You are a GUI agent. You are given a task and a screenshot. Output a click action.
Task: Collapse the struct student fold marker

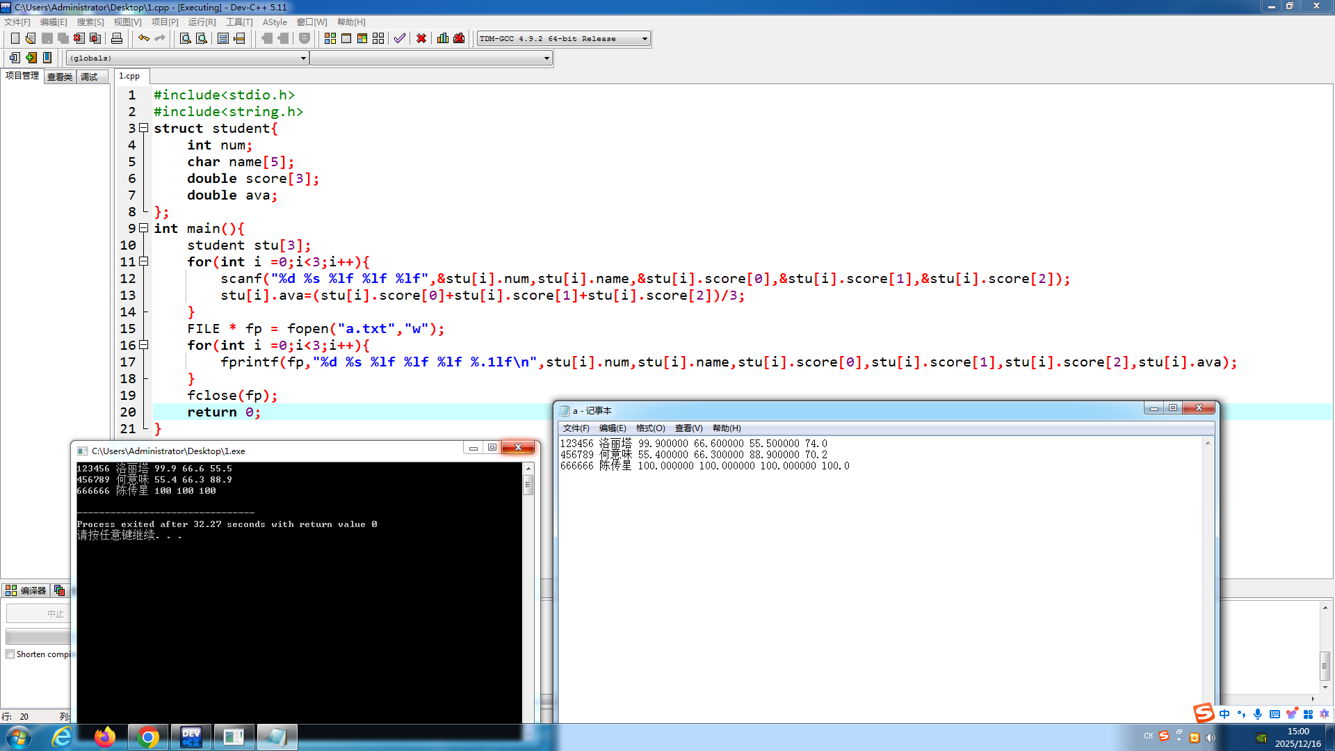[144, 128]
